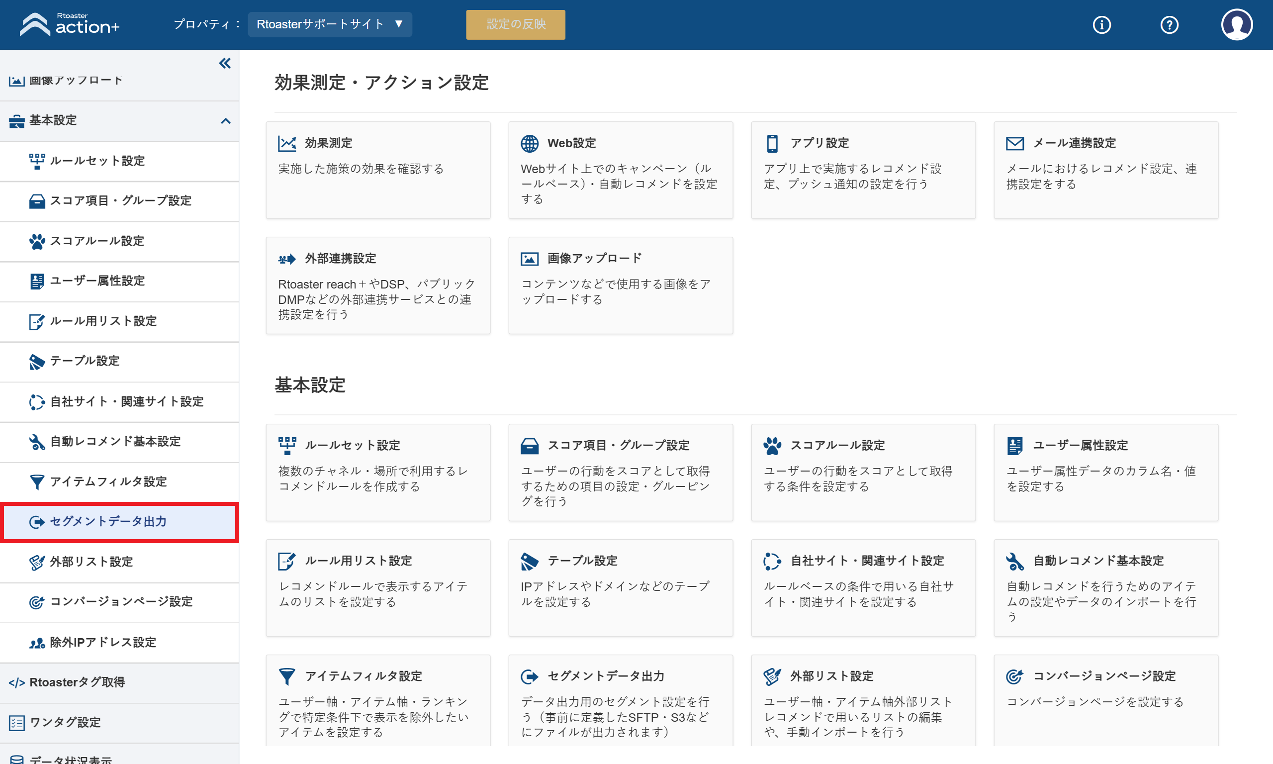Image resolution: width=1273 pixels, height=764 pixels.
Task: Collapse the sidebar with double chevron
Action: click(x=225, y=63)
